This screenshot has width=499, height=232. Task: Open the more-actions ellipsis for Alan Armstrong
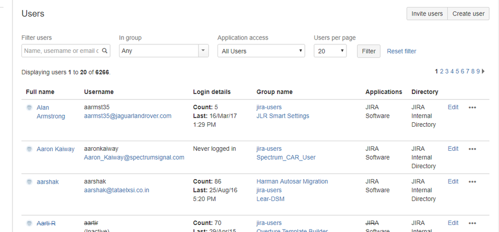point(472,108)
